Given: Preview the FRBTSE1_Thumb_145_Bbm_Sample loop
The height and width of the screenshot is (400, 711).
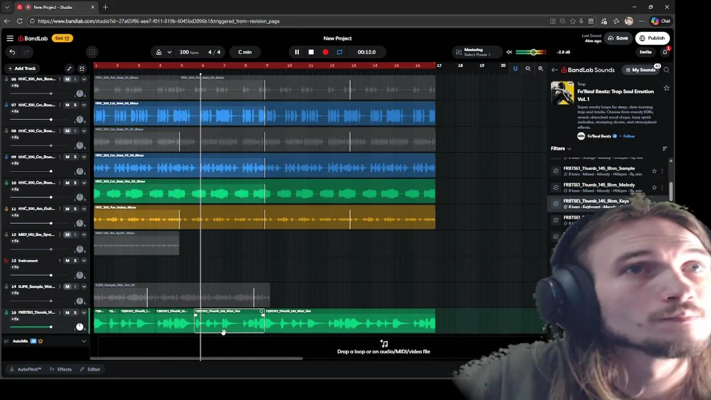Looking at the screenshot, I should tap(556, 171).
